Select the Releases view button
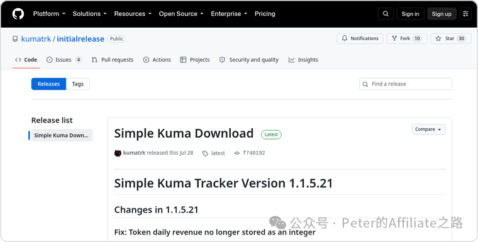478x242 pixels. [49, 84]
